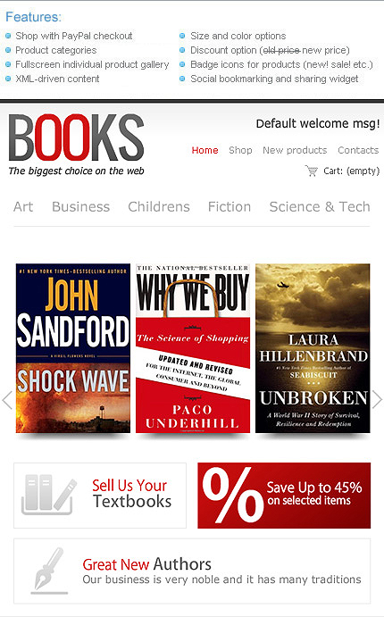Viewport: 384px width, 617px height.
Task: Go to the Shop page
Action: pyautogui.click(x=240, y=150)
